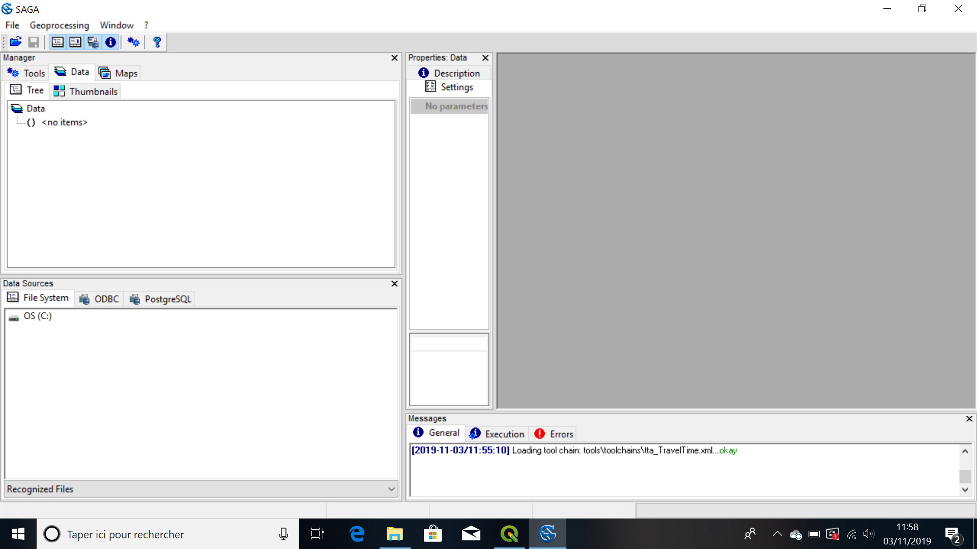Screen dimensions: 977x549
Task: Open Microsoft Store from the taskbar
Action: click(433, 534)
